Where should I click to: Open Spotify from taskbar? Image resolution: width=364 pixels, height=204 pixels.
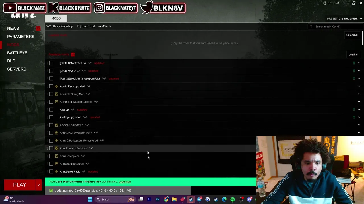[232, 199]
